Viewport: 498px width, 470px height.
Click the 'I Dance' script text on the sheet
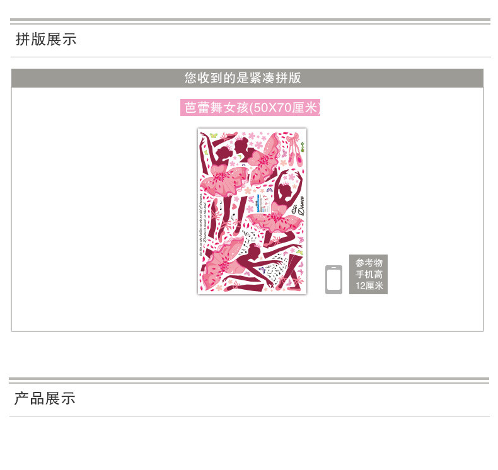coord(299,205)
